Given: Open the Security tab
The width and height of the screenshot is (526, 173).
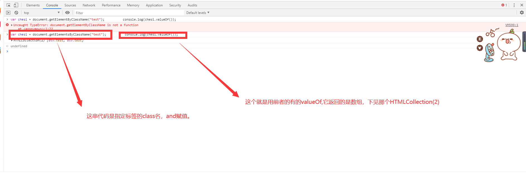Looking at the screenshot, I should point(175,5).
